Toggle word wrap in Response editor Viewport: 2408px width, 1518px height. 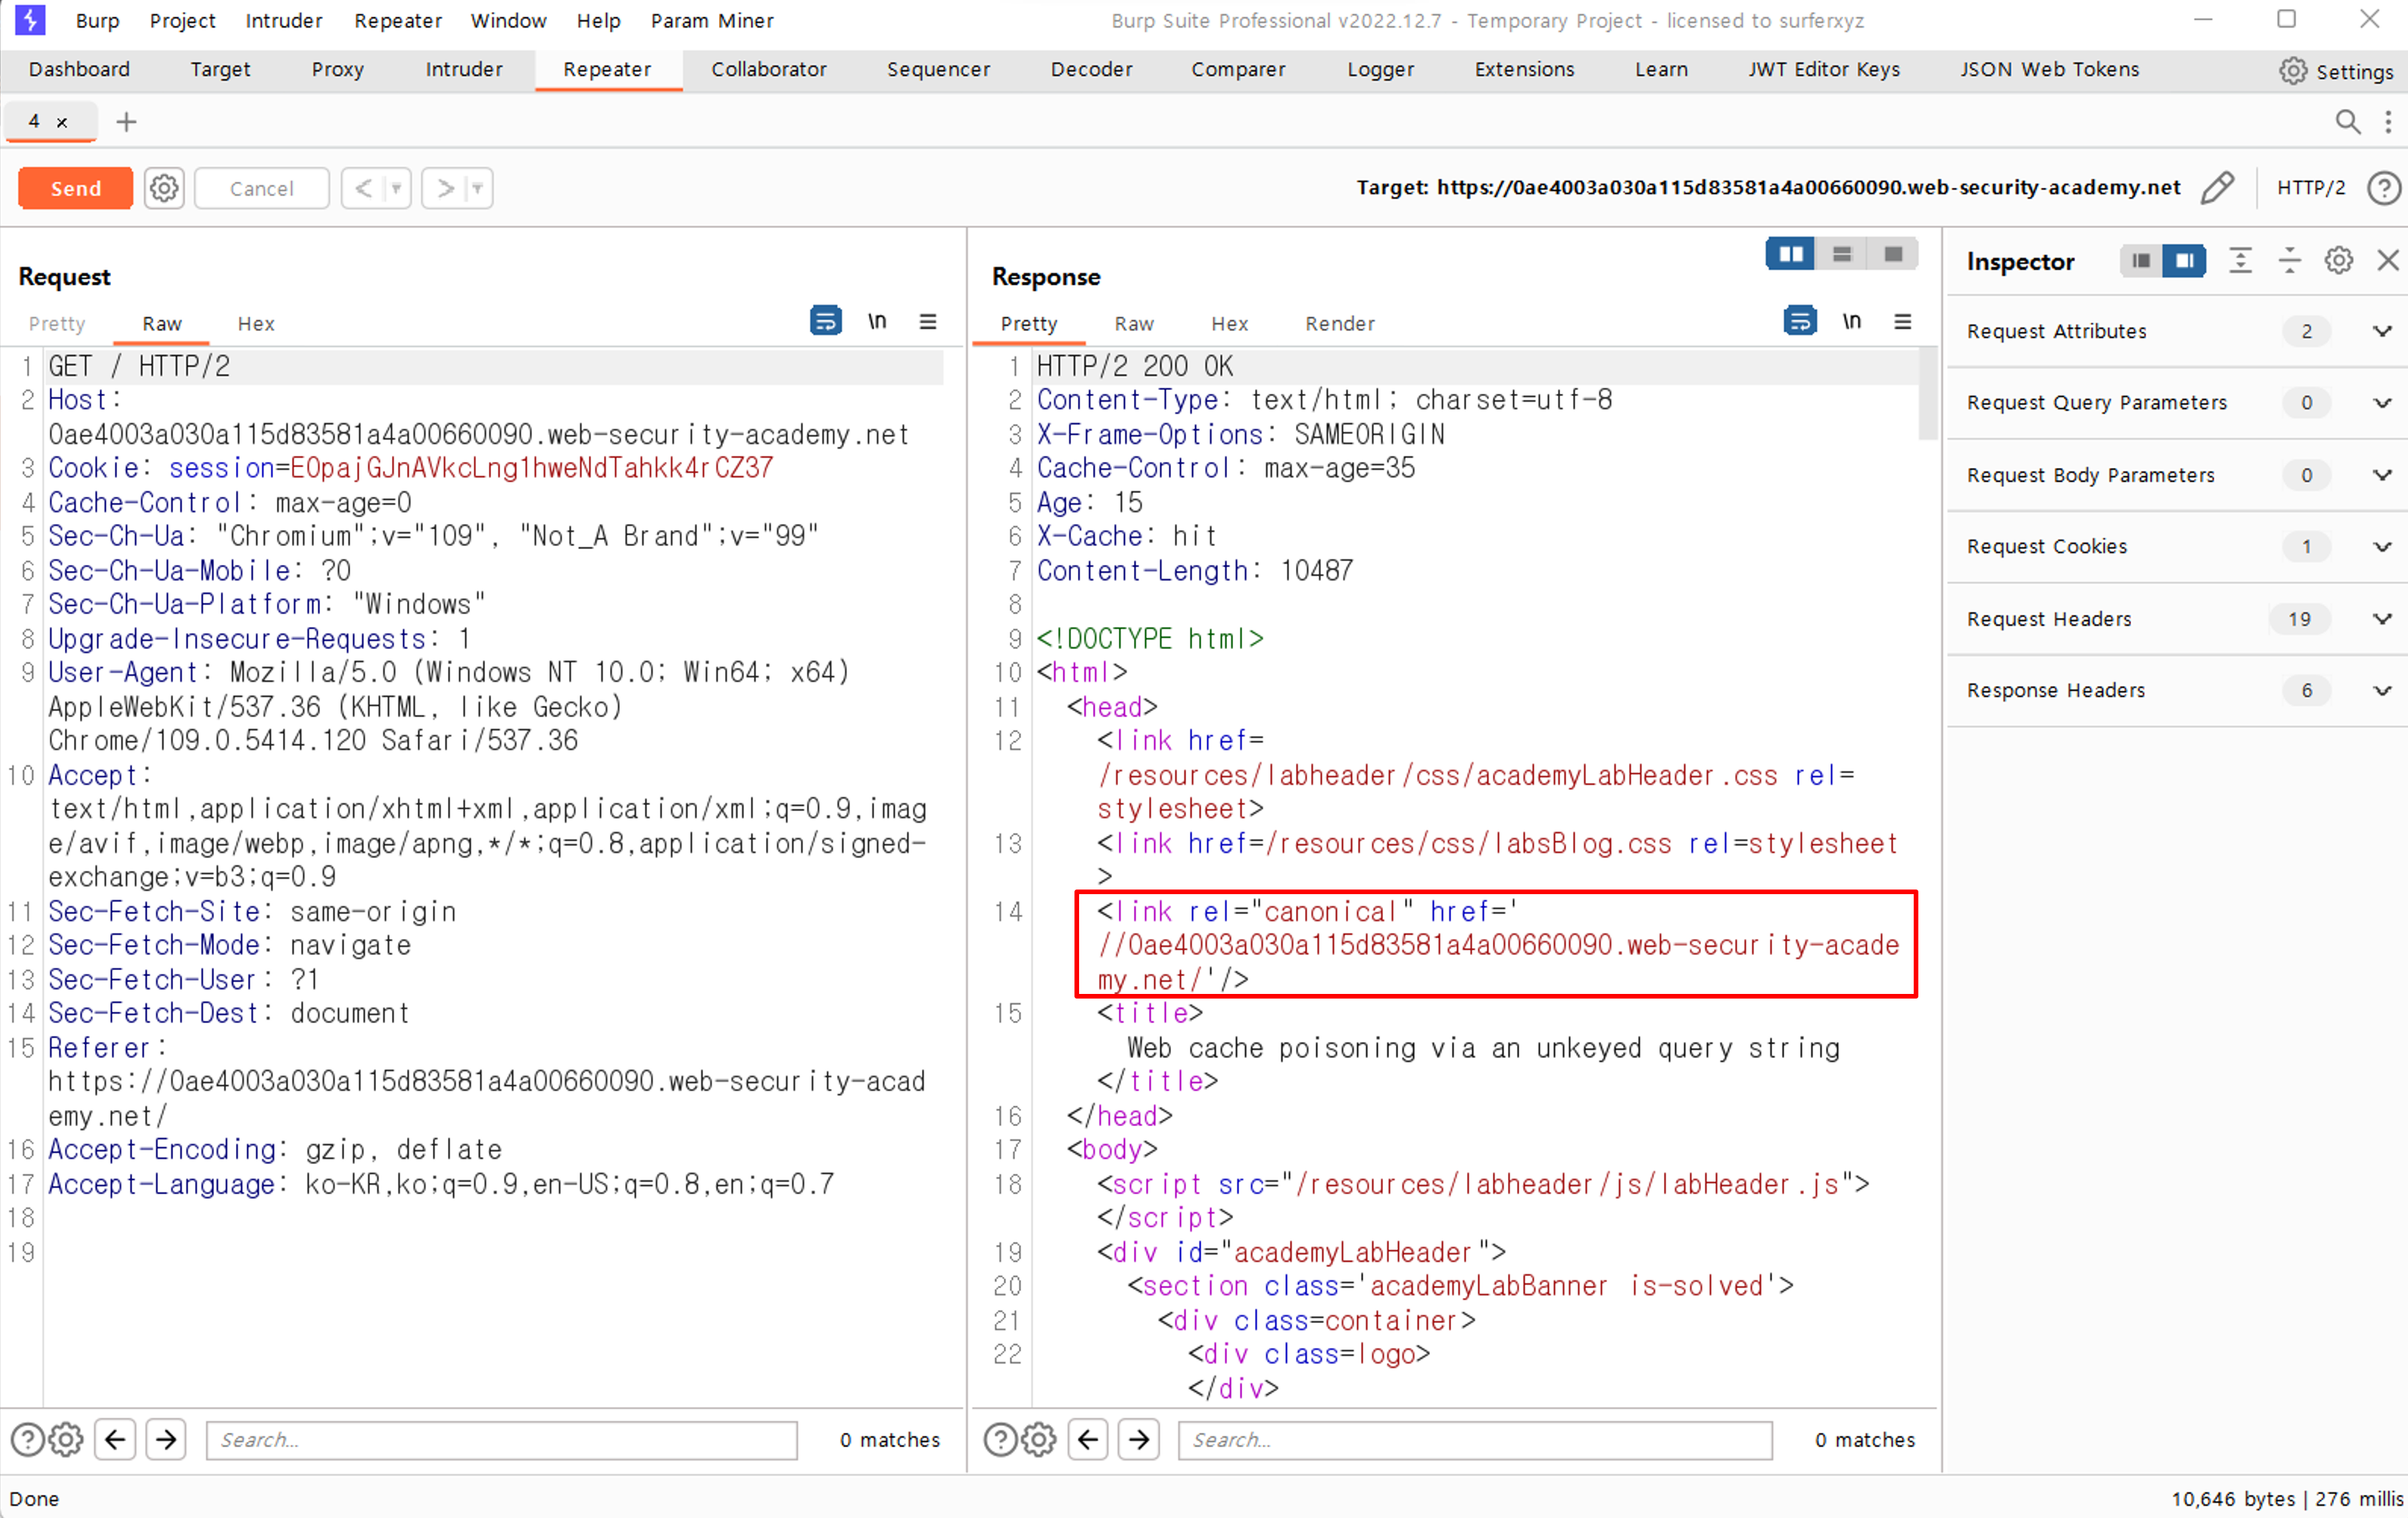(1800, 321)
